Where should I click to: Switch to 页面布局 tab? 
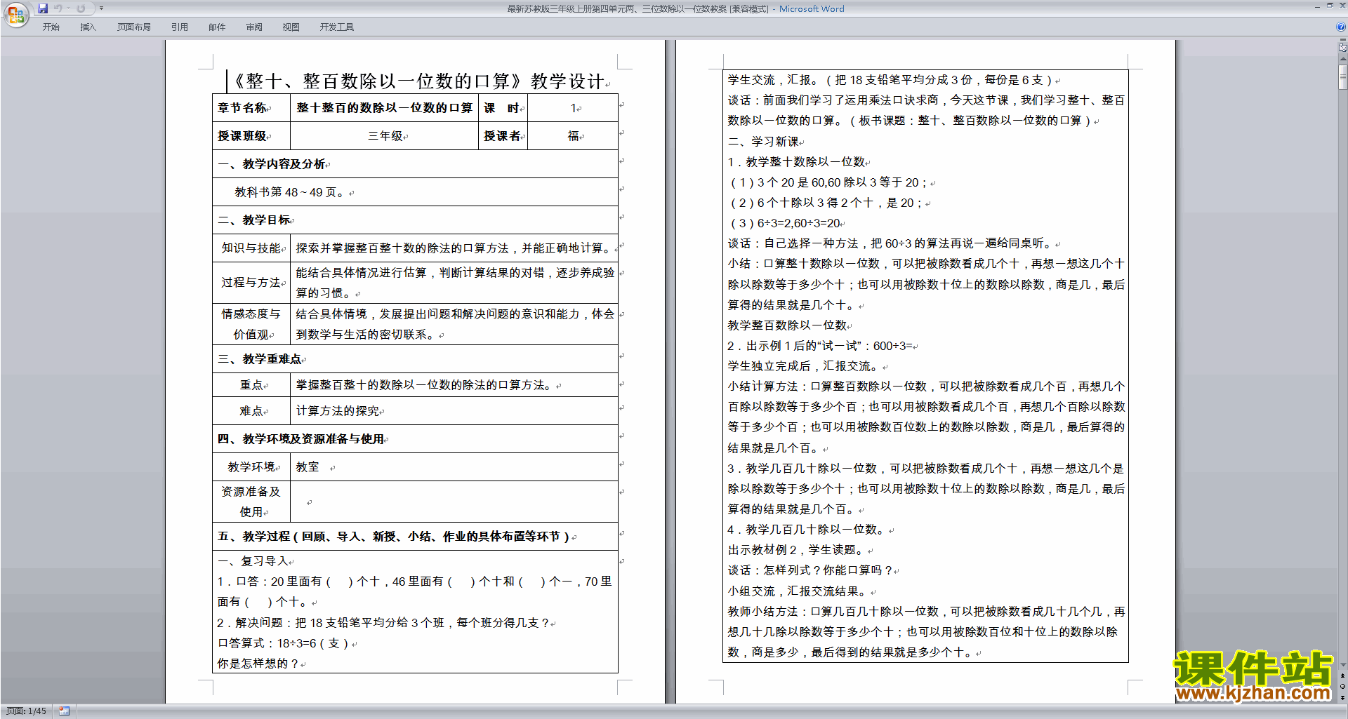pyautogui.click(x=133, y=27)
